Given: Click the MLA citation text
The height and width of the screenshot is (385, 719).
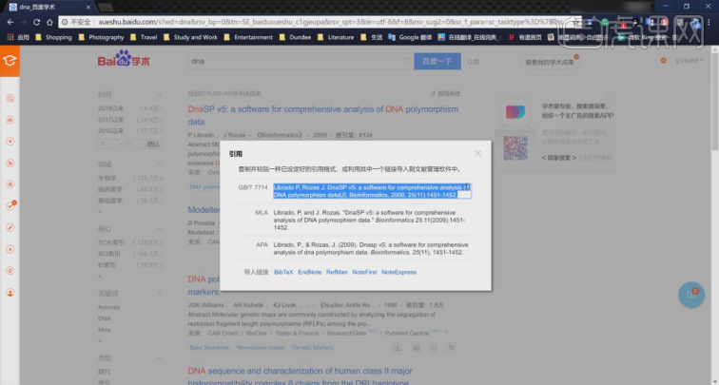Looking at the screenshot, I should pos(371,220).
